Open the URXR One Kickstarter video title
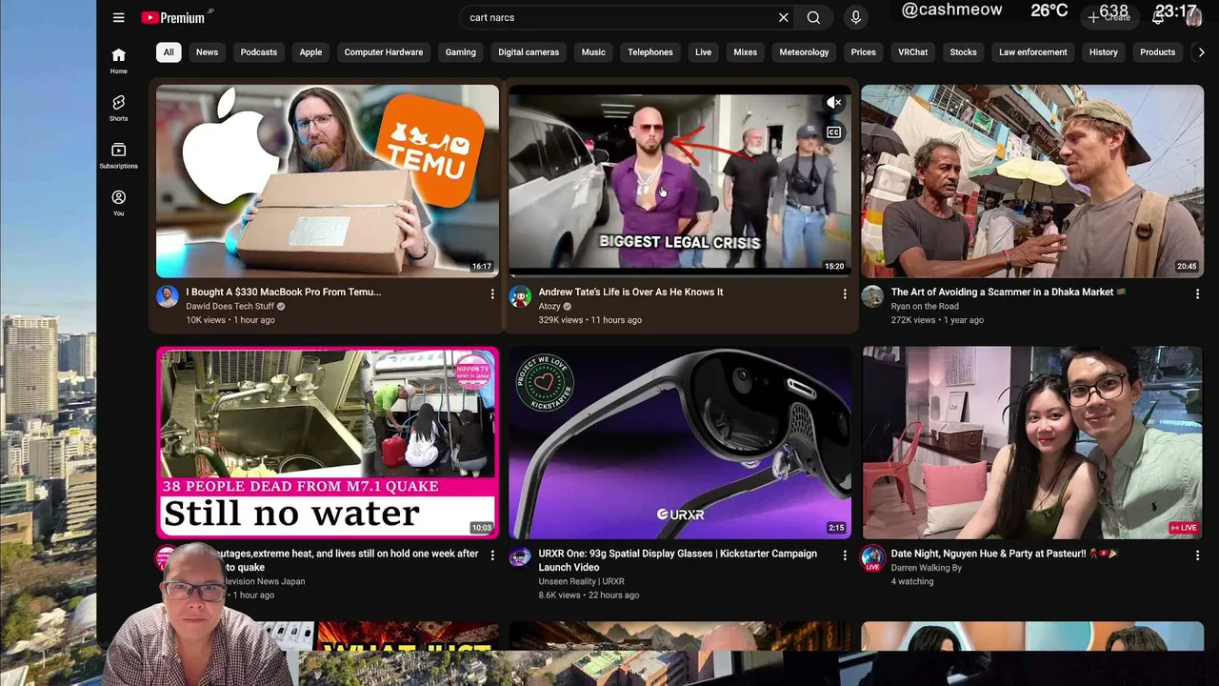 (x=678, y=560)
